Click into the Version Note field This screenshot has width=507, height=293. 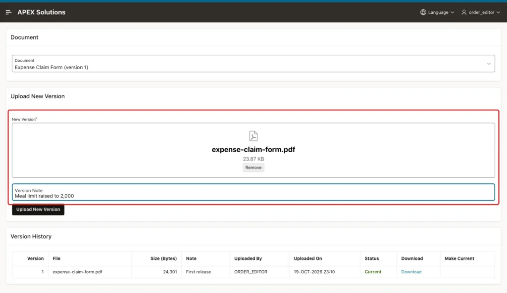[253, 192]
